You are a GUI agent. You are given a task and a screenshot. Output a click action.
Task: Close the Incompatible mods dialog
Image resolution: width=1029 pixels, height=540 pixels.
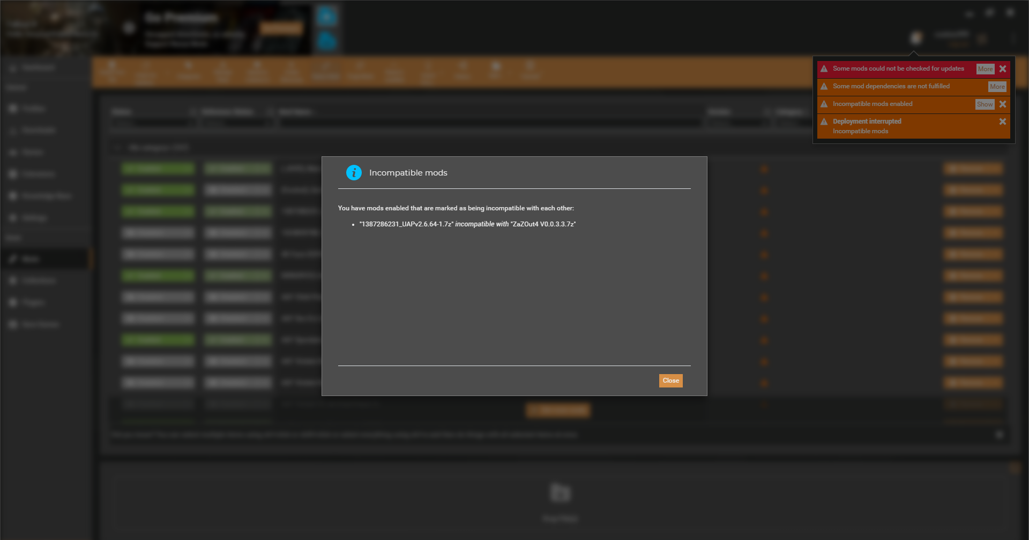coord(670,381)
